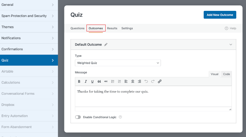The height and width of the screenshot is (137, 246).
Task: Redo edit in message editor
Action: click(153, 81)
